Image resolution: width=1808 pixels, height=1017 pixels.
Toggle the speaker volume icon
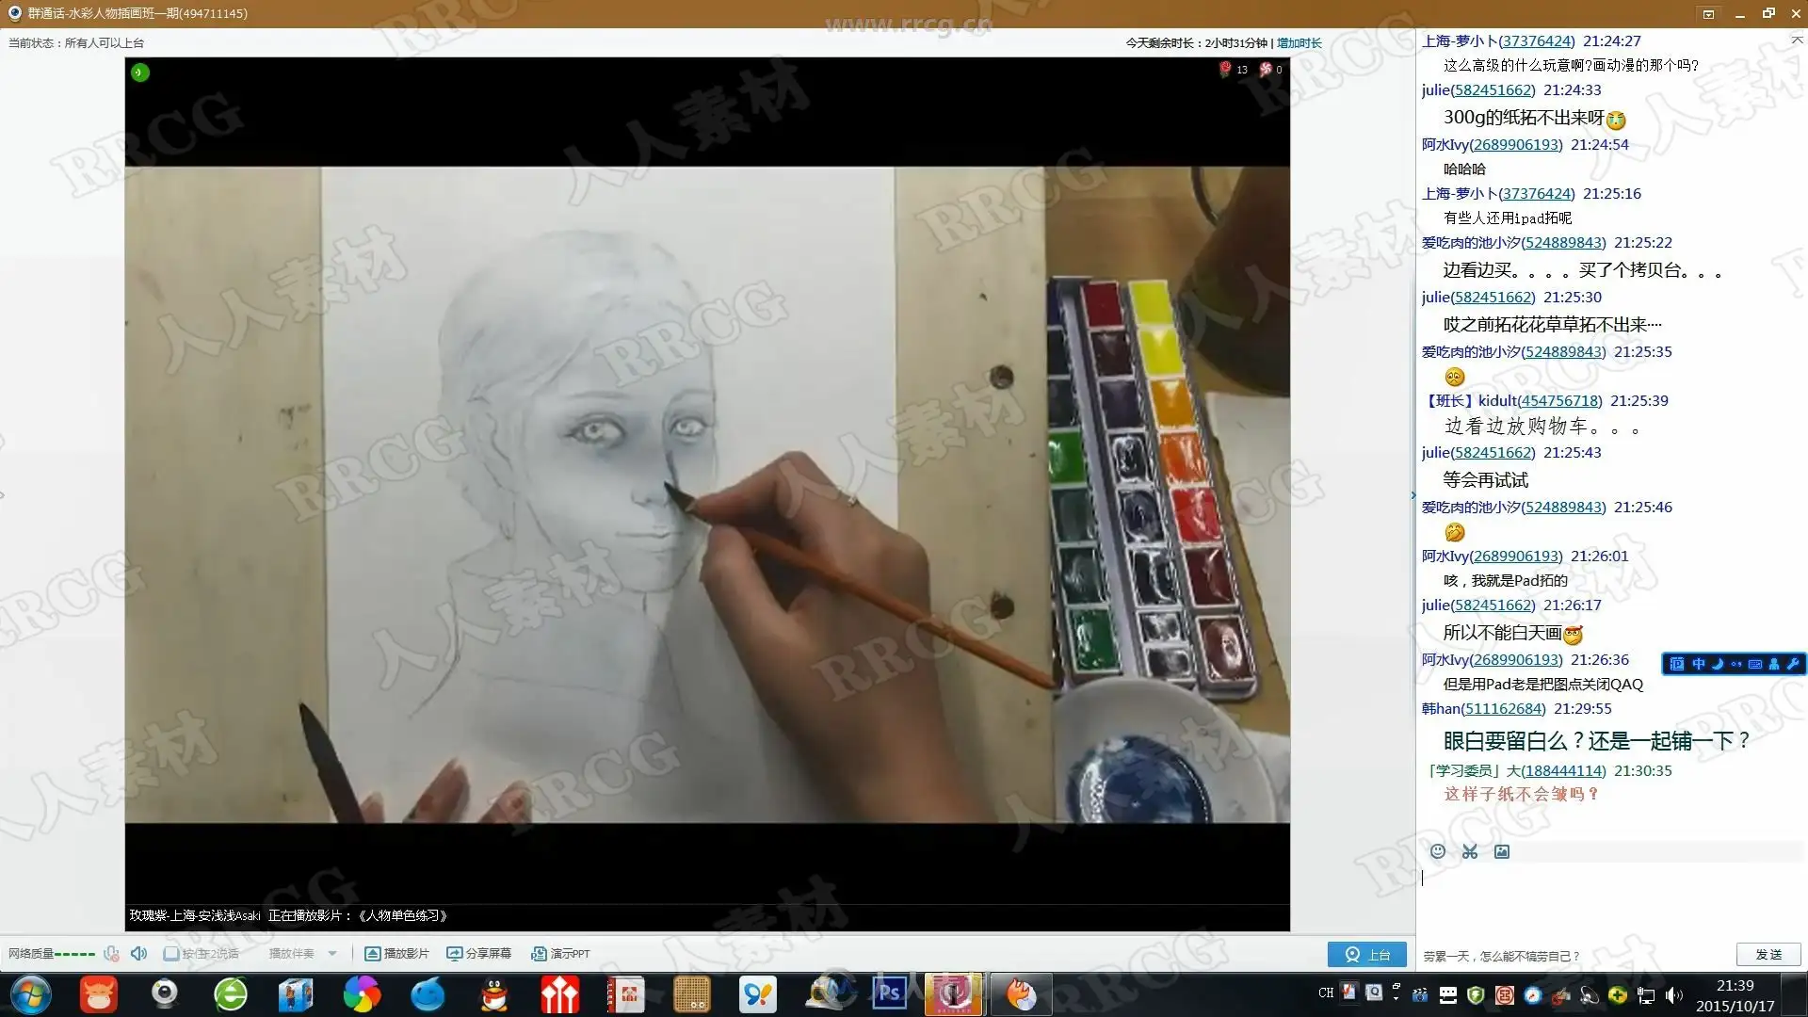pos(139,954)
